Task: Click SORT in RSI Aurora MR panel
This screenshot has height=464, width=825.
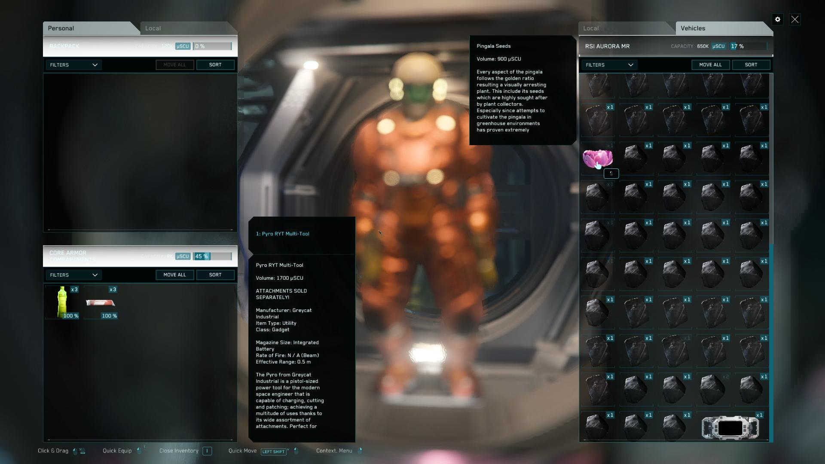Action: [751, 65]
